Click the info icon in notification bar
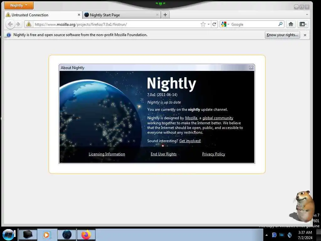The image size is (321, 241). tap(8, 35)
